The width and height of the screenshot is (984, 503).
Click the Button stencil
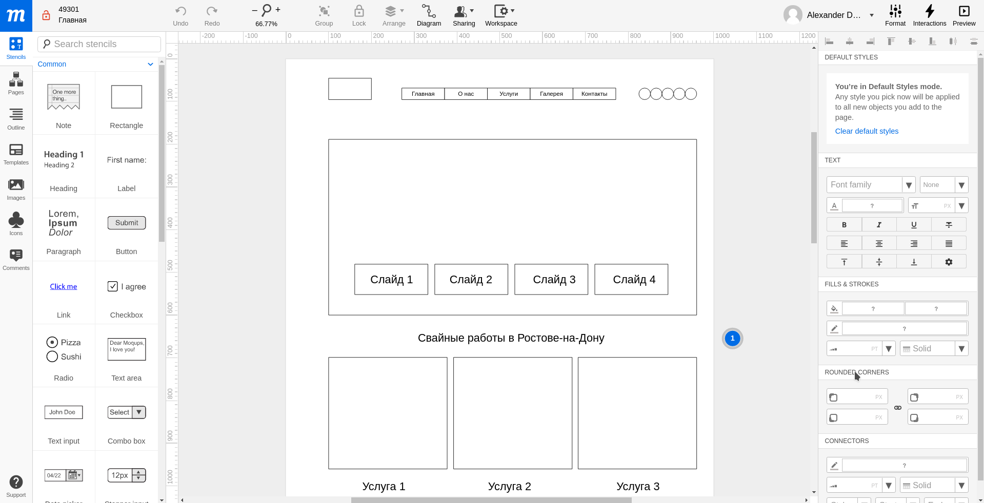(x=127, y=229)
